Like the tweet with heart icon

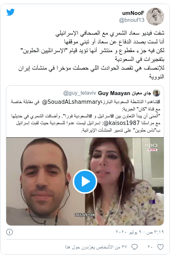pyautogui.click(x=160, y=247)
